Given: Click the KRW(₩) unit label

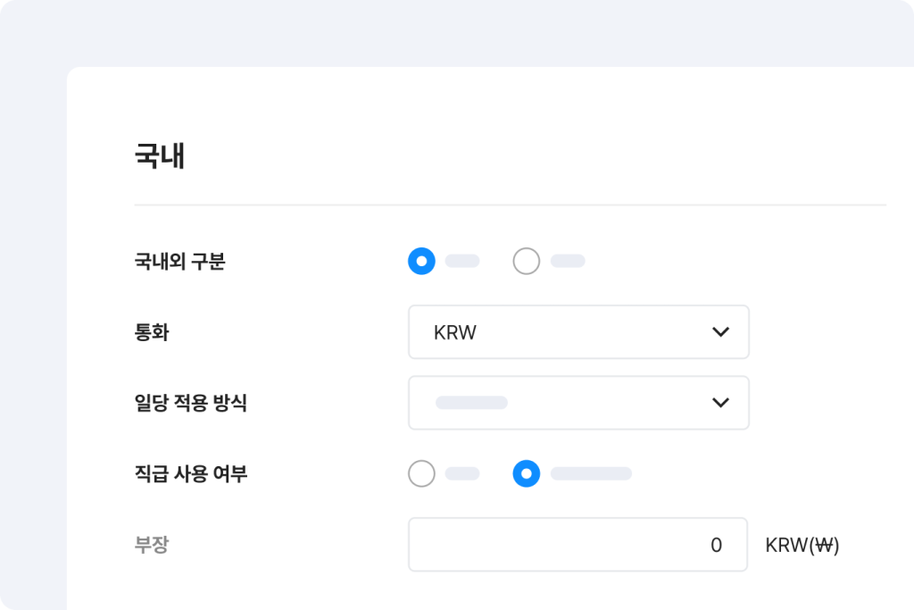Looking at the screenshot, I should [802, 545].
